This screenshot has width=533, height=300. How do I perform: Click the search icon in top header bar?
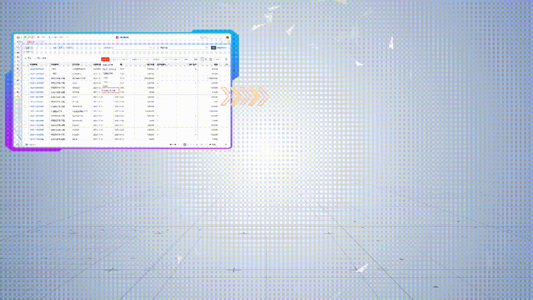tap(202, 37)
